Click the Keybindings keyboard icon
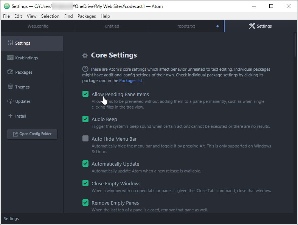 click(10, 58)
